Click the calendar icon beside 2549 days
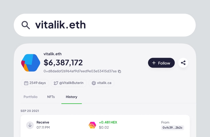 [26, 83]
